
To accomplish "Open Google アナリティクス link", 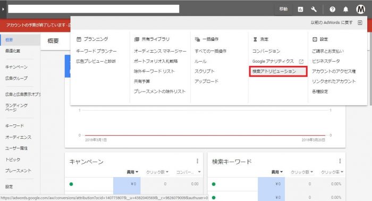I will [273, 61].
